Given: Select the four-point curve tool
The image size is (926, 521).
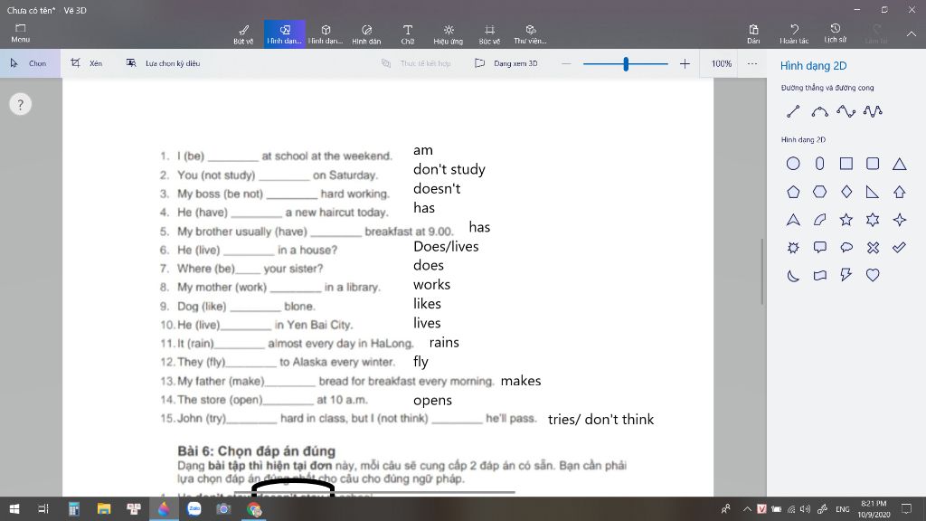Looking at the screenshot, I should tap(846, 111).
